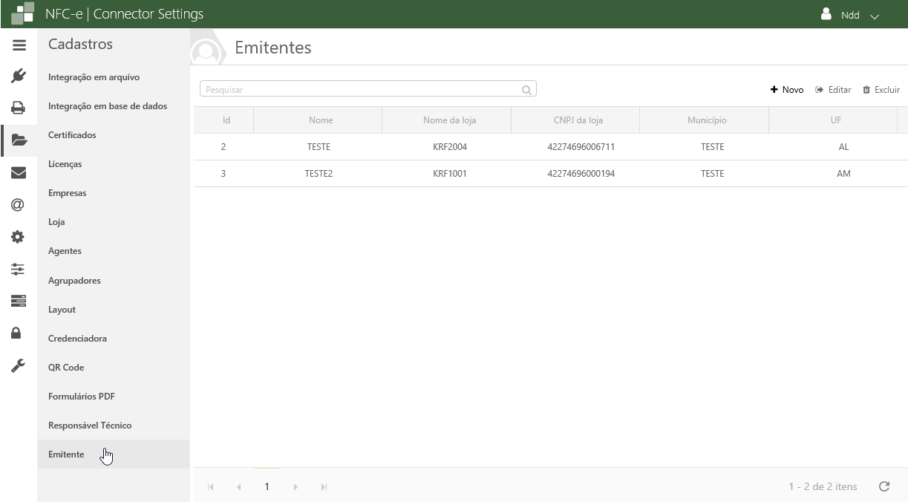
Task: Open the wrench tools icon
Action: pos(19,365)
